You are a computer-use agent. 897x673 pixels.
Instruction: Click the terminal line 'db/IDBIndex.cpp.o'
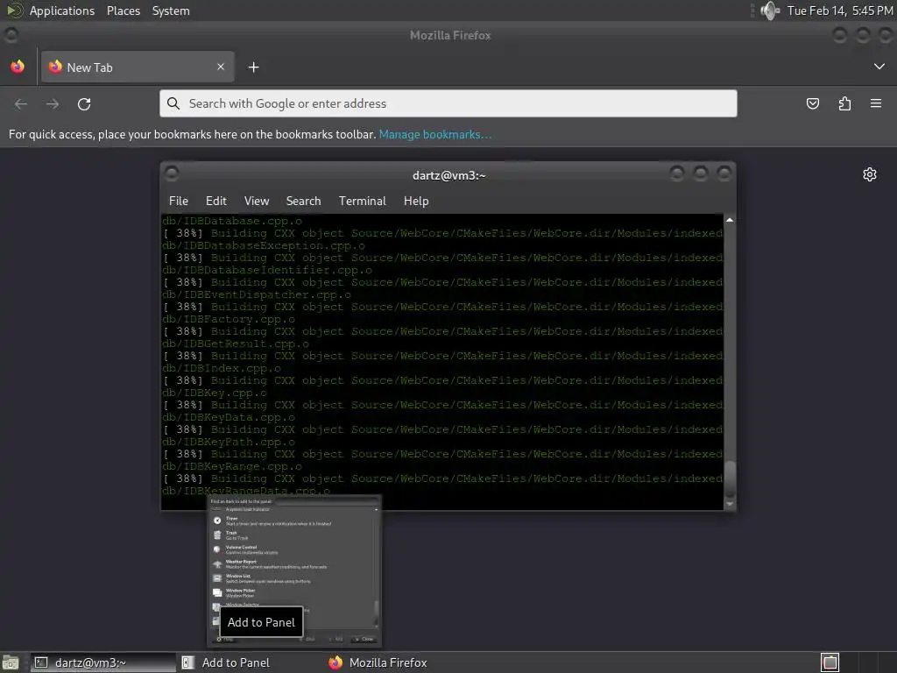click(222, 369)
